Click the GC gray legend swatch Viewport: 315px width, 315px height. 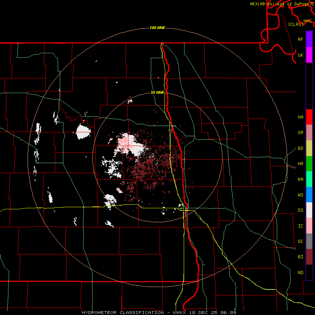point(309,241)
